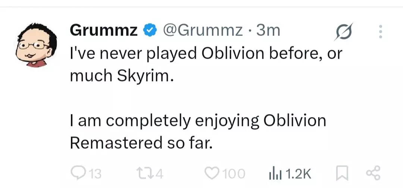The image size is (403, 188).
Task: Click the reply count 13
Action: tap(95, 173)
